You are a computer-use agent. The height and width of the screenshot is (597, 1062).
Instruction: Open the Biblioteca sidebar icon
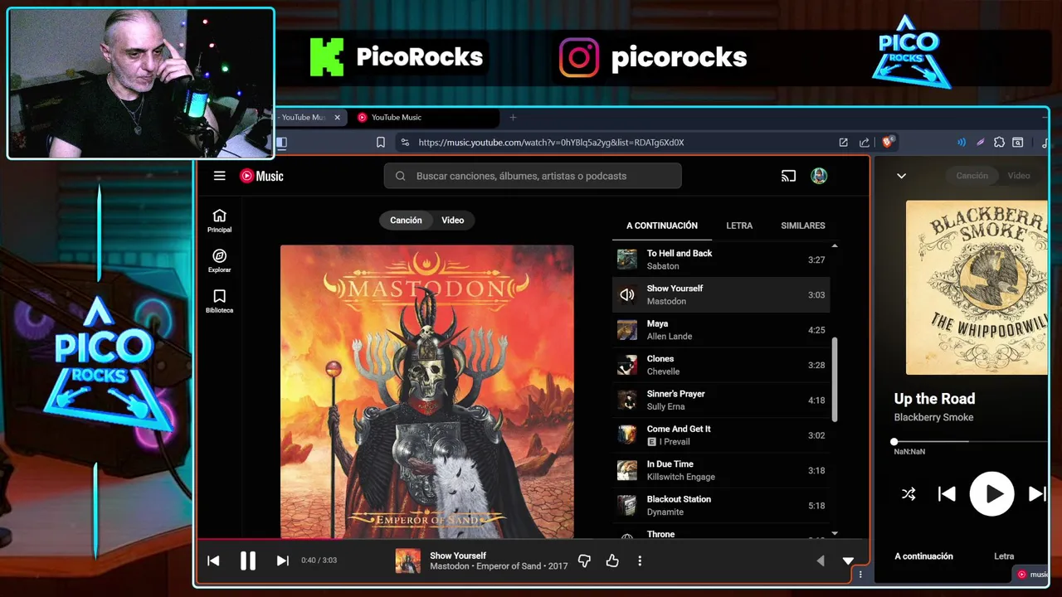click(x=219, y=301)
